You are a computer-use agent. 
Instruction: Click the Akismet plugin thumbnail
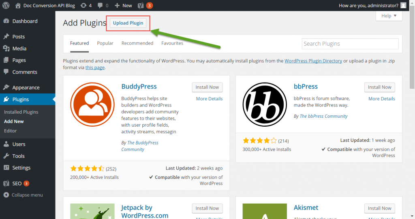click(265, 211)
